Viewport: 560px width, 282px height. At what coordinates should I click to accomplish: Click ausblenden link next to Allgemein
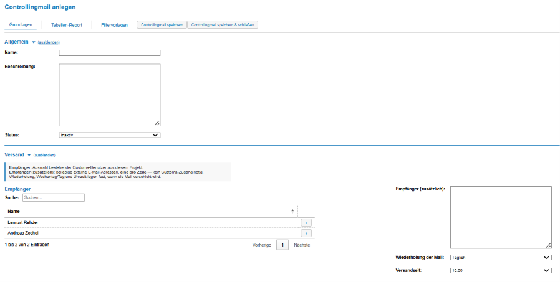49,42
